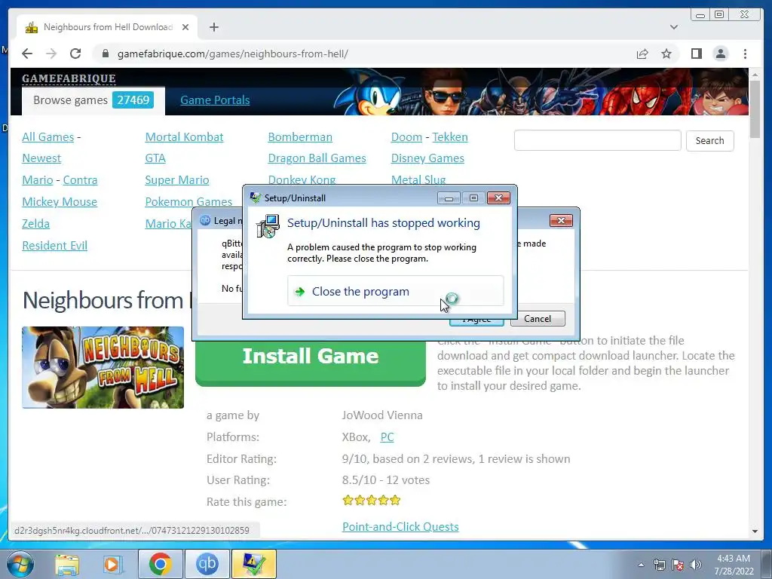The width and height of the screenshot is (772, 579).
Task: Reload the gamefabrique page
Action: pyautogui.click(x=75, y=54)
